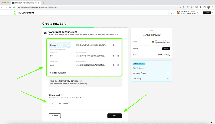Click the Threshold info icon
This screenshot has width=215, height=124.
pos(61,95)
